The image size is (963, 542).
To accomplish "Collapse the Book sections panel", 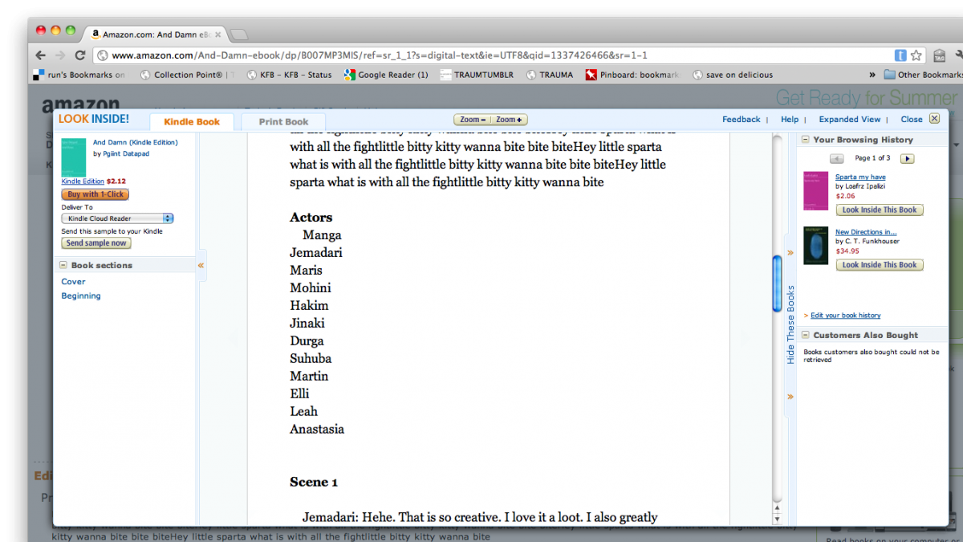I will [x=63, y=265].
